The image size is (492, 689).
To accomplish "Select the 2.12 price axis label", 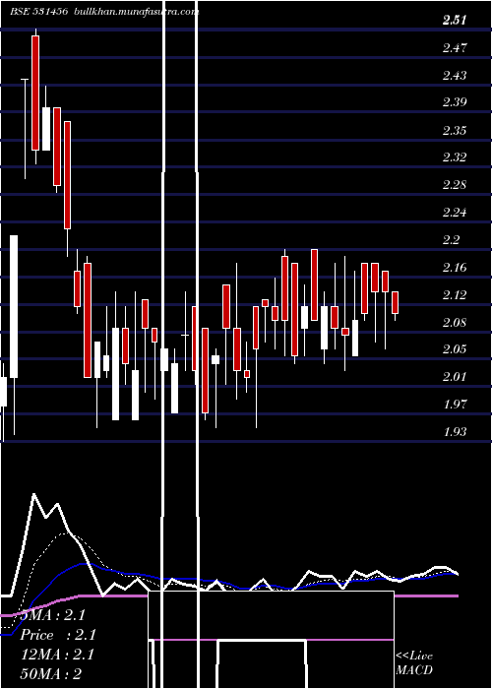I will click(x=455, y=294).
